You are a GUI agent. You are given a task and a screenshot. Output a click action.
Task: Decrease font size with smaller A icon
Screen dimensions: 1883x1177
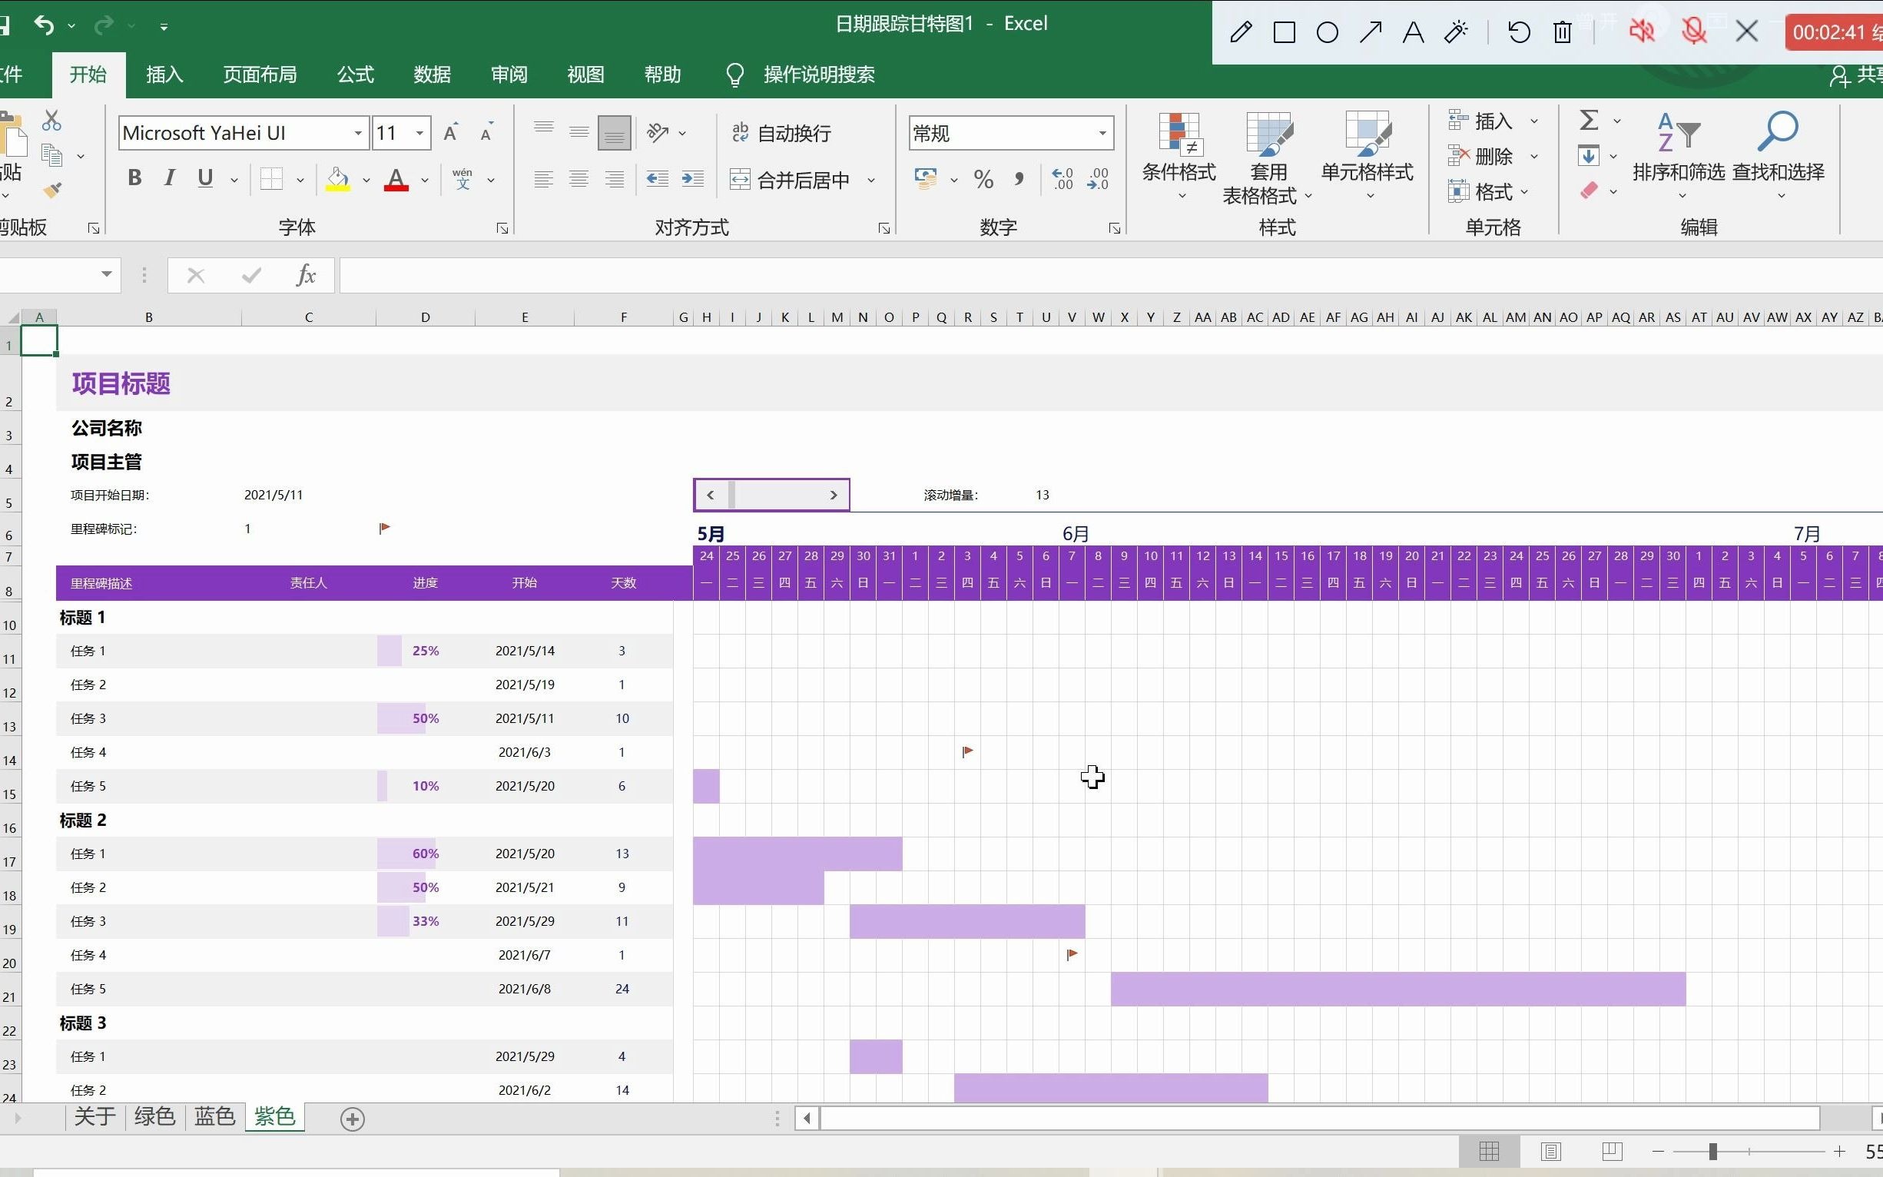point(486,133)
